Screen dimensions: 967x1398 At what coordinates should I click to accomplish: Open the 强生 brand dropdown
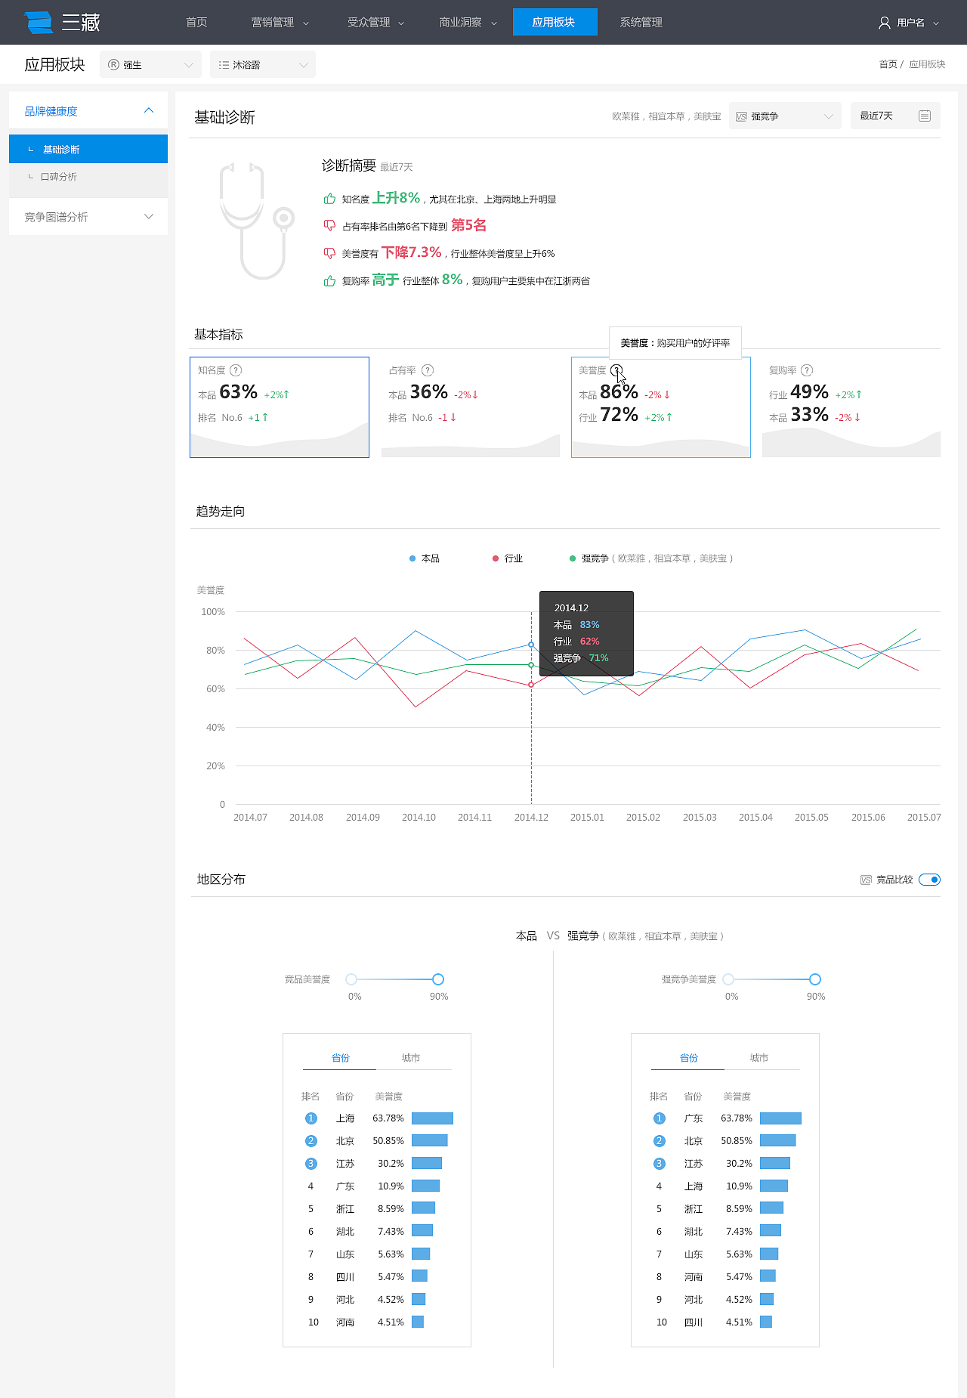tap(150, 65)
